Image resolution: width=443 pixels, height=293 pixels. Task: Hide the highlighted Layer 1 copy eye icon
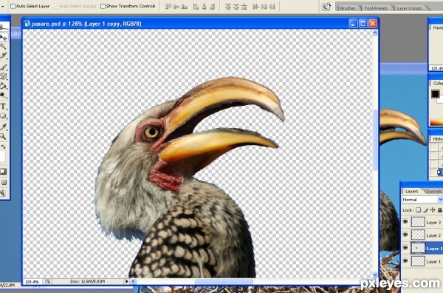405,248
